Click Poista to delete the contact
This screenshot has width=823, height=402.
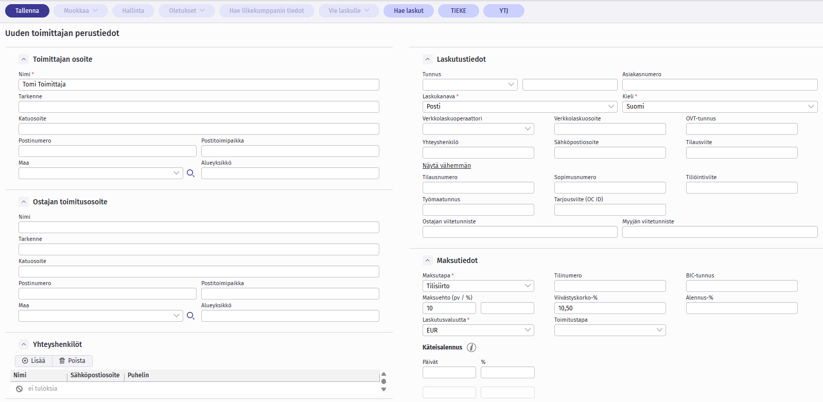tap(72, 361)
